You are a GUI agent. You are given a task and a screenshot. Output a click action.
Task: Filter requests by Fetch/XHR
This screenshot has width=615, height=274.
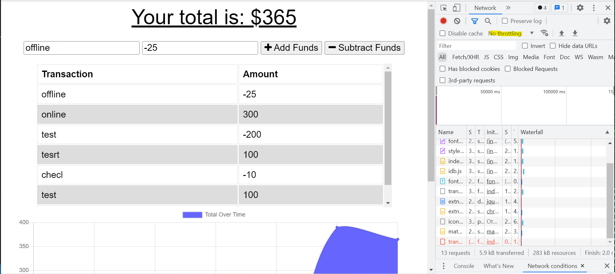(465, 57)
